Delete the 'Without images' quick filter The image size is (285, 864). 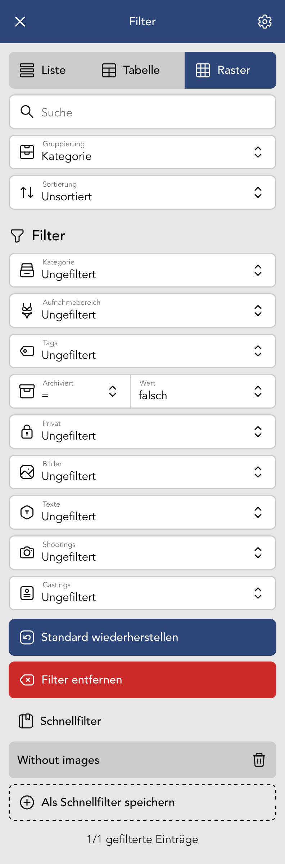[x=259, y=761]
